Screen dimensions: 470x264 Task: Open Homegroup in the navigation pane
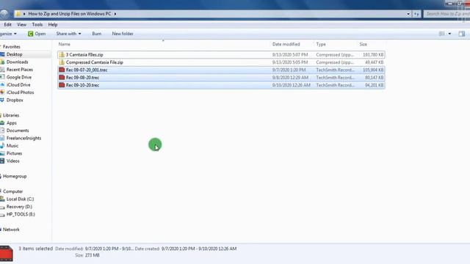pyautogui.click(x=15, y=176)
